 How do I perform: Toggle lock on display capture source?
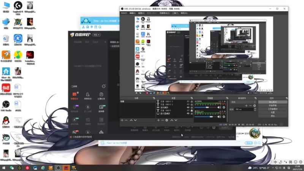point(192,113)
